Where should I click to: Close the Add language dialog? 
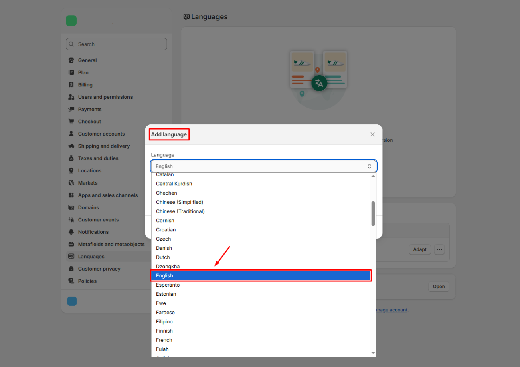click(x=372, y=134)
